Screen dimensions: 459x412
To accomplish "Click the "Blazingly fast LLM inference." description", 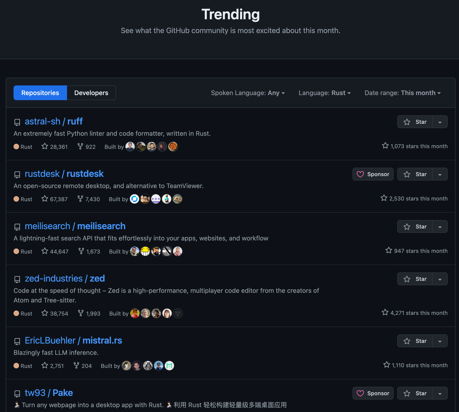I will pos(56,352).
